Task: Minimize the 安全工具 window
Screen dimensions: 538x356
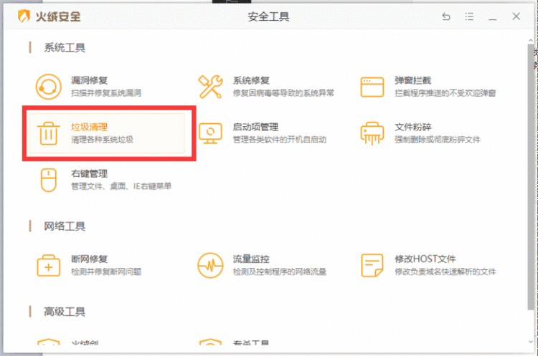Action: [x=493, y=16]
